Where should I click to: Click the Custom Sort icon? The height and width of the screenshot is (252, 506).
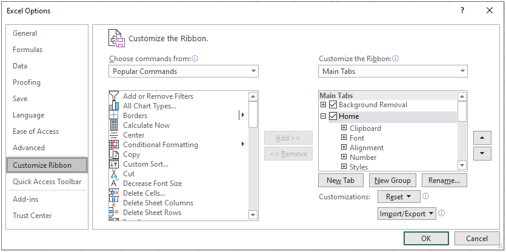(x=114, y=164)
